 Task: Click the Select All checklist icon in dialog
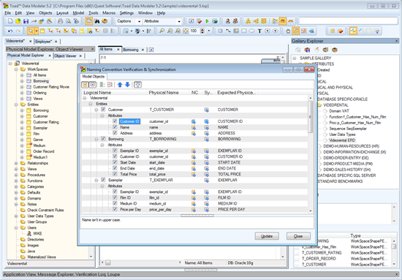click(x=102, y=85)
